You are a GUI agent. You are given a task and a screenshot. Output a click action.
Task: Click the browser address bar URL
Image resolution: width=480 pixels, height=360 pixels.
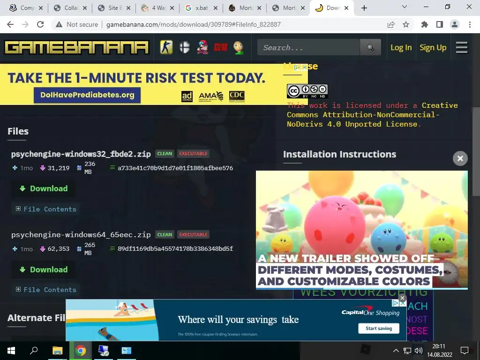click(193, 24)
